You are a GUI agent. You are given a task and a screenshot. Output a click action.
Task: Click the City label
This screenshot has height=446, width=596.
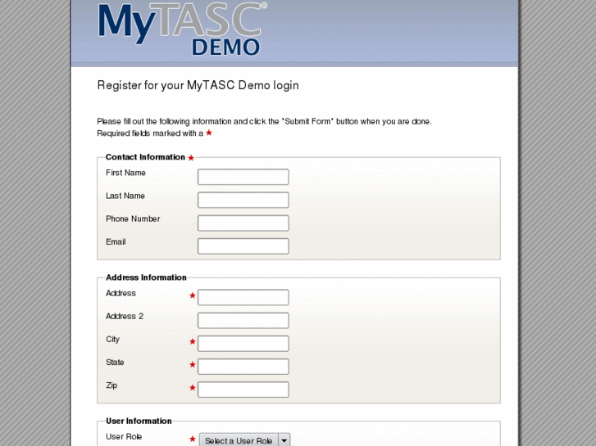point(112,340)
